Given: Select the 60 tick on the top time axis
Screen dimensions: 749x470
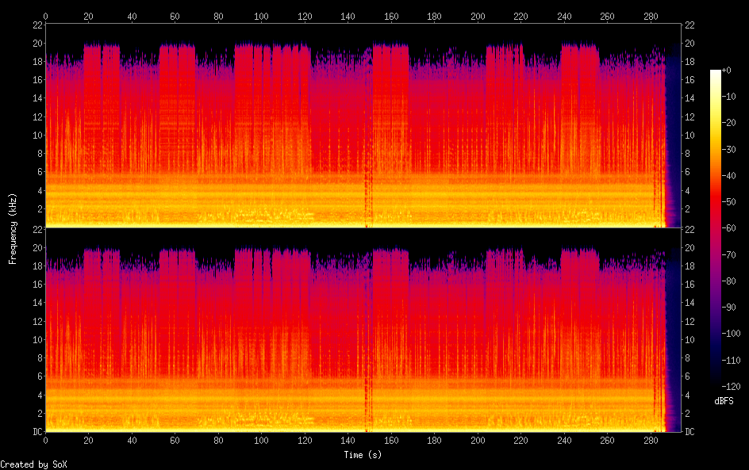Looking at the screenshot, I should (175, 15).
